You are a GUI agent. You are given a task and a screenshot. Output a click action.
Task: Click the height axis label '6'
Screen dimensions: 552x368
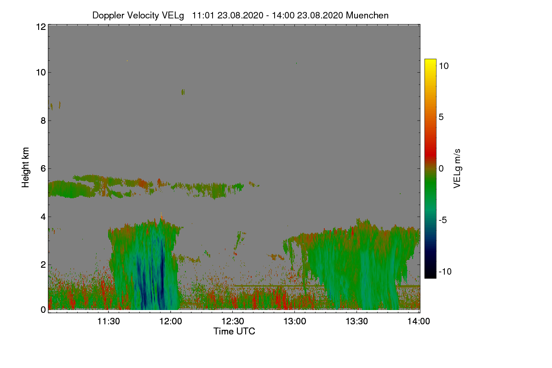pyautogui.click(x=43, y=169)
